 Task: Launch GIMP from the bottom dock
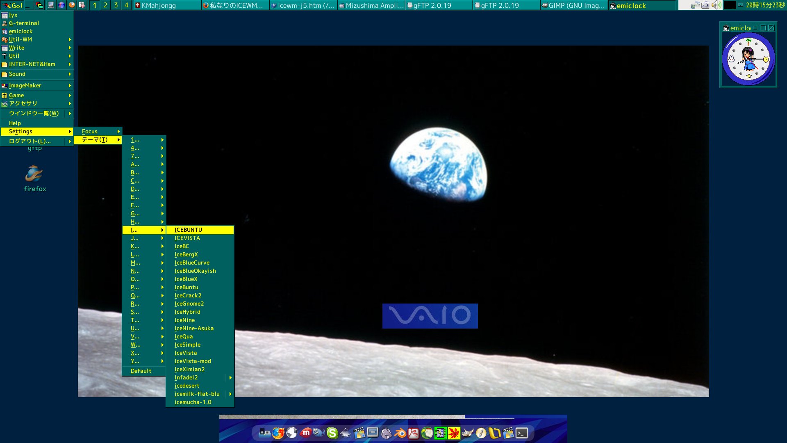[467, 433]
